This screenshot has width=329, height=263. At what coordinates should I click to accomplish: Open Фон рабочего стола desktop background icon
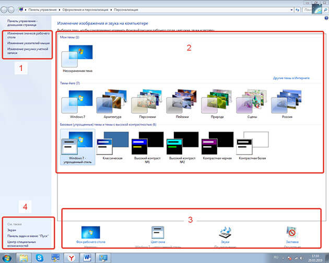pyautogui.click(x=91, y=232)
